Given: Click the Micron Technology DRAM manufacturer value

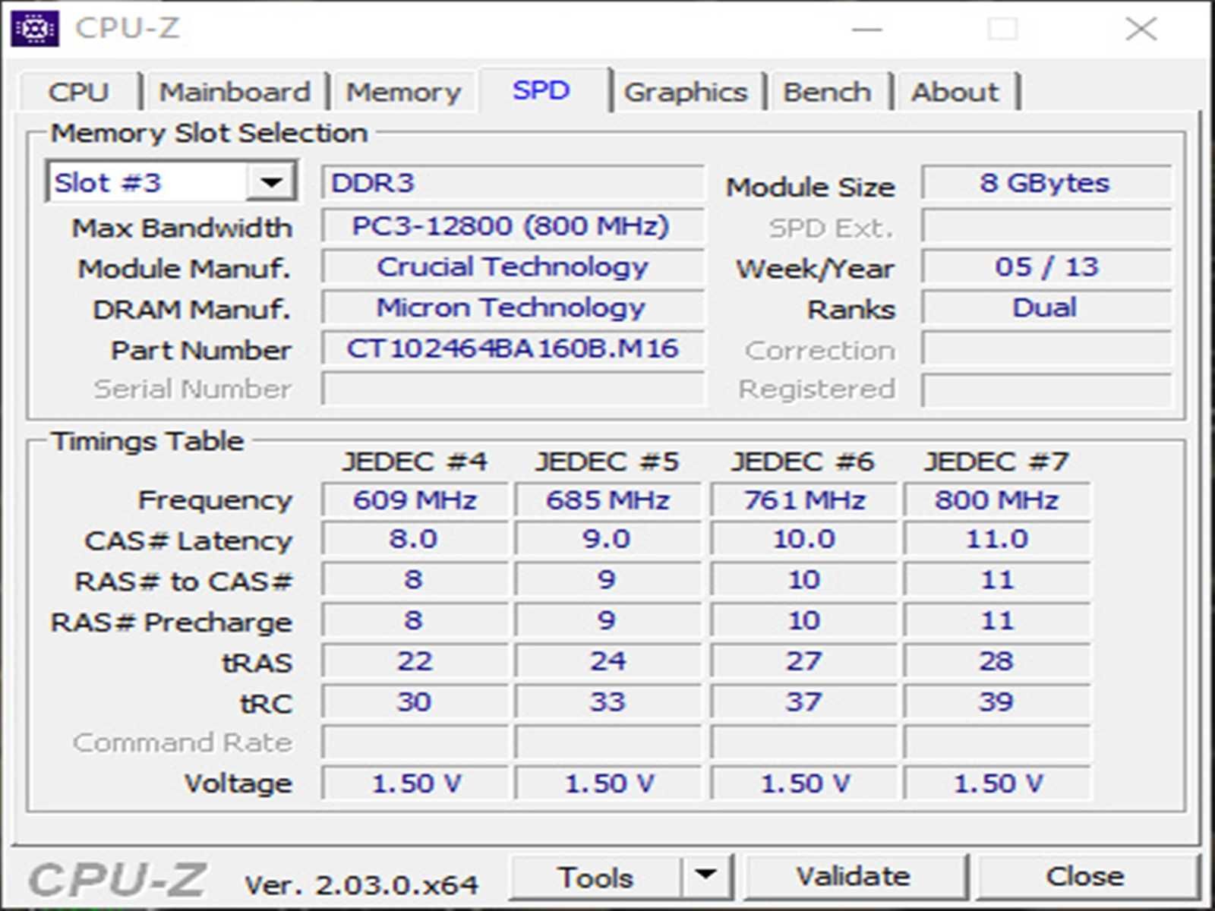Looking at the screenshot, I should (x=513, y=307).
